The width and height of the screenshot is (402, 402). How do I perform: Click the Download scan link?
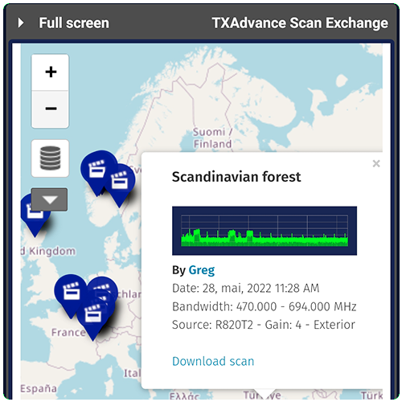tap(213, 361)
